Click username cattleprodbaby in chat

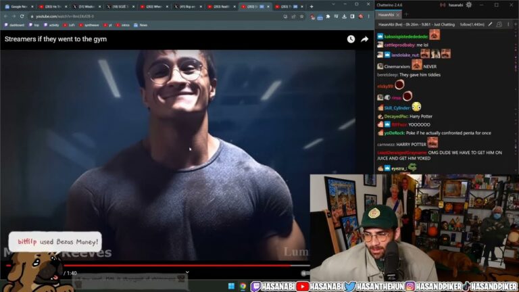tap(399, 45)
